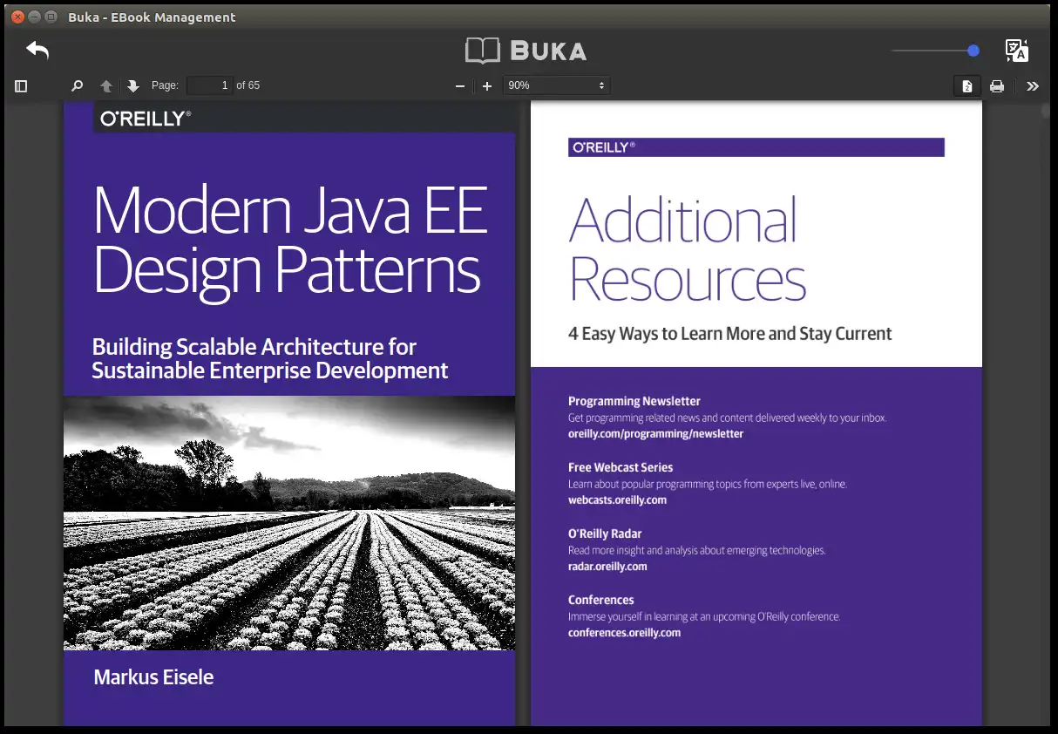This screenshot has width=1058, height=734.
Task: Open the find-in-document search icon
Action: point(77,85)
